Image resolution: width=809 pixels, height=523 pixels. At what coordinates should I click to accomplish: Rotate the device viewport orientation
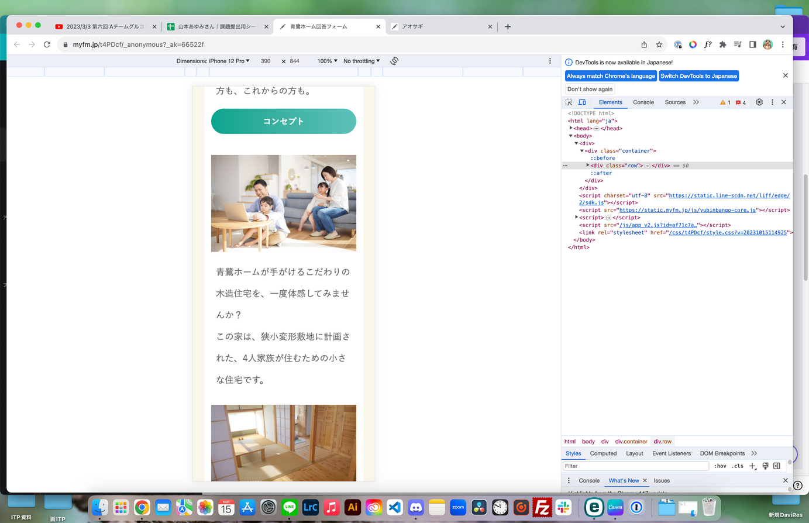(394, 61)
